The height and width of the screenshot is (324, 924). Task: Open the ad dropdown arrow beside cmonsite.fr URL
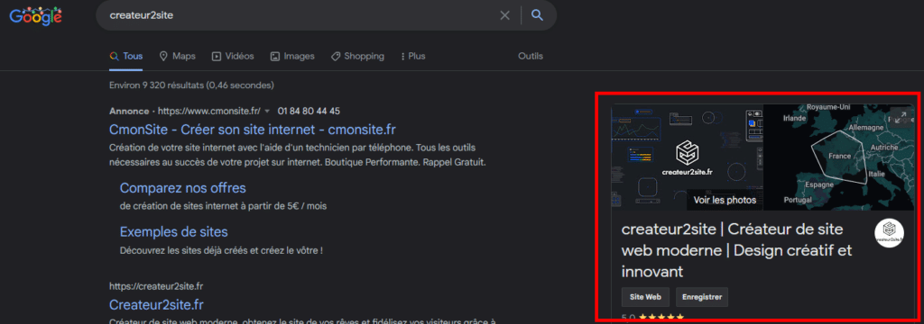click(x=267, y=111)
